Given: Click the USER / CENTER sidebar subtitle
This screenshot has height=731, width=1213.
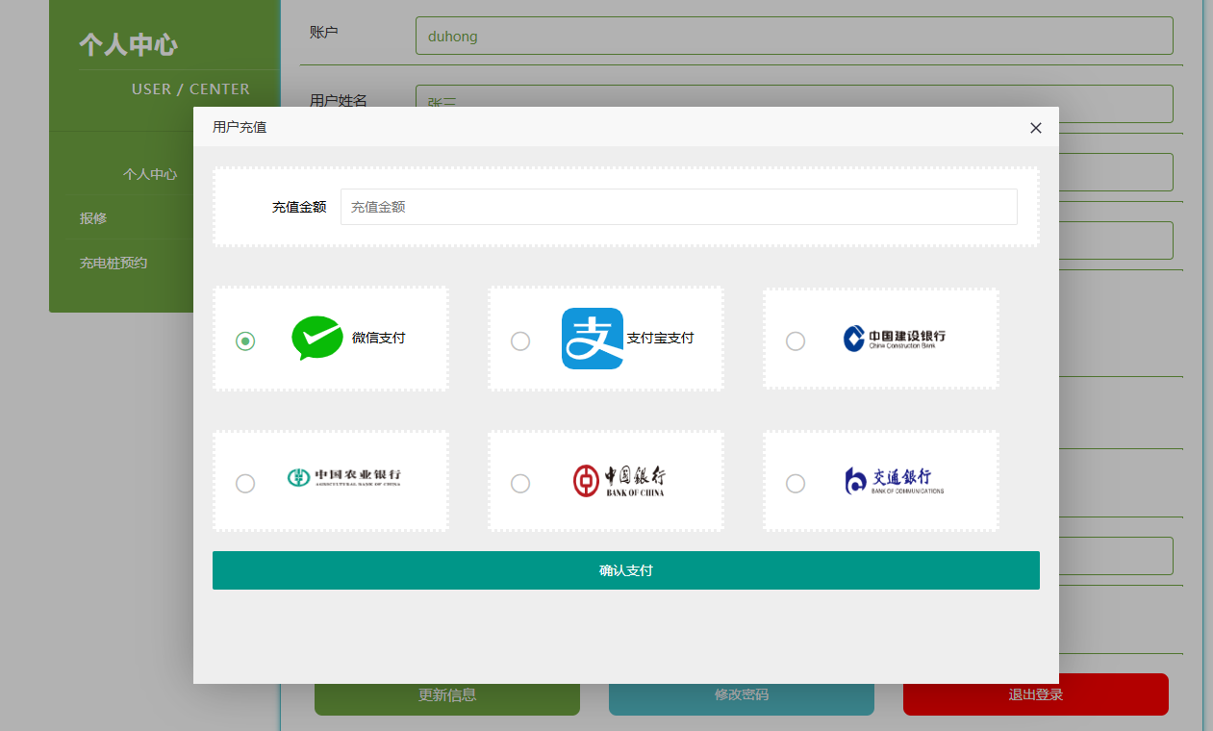Looking at the screenshot, I should (190, 88).
